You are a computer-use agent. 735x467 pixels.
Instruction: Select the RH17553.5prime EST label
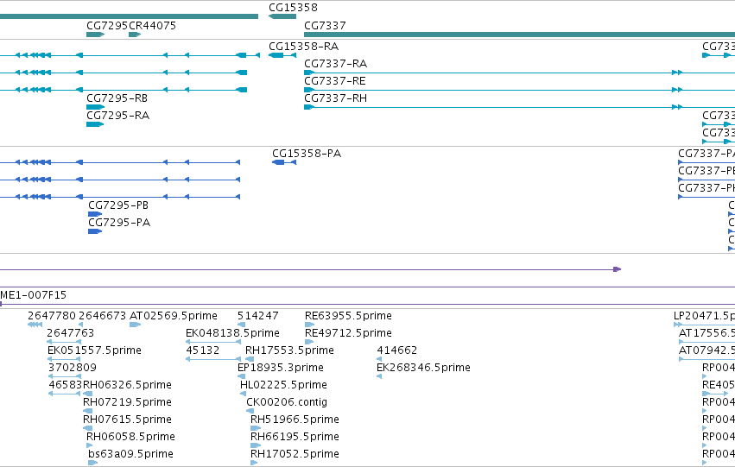(289, 350)
